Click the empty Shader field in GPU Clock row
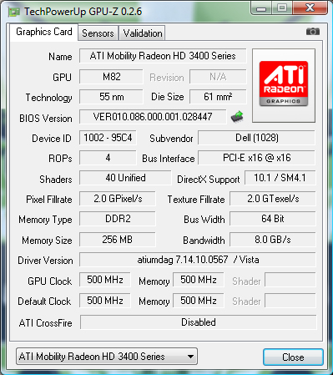Screen dimensions: 333x375 click(290, 280)
